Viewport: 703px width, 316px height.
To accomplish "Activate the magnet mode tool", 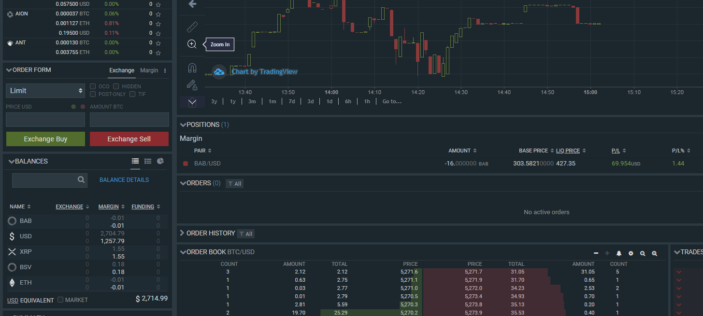I will point(192,68).
